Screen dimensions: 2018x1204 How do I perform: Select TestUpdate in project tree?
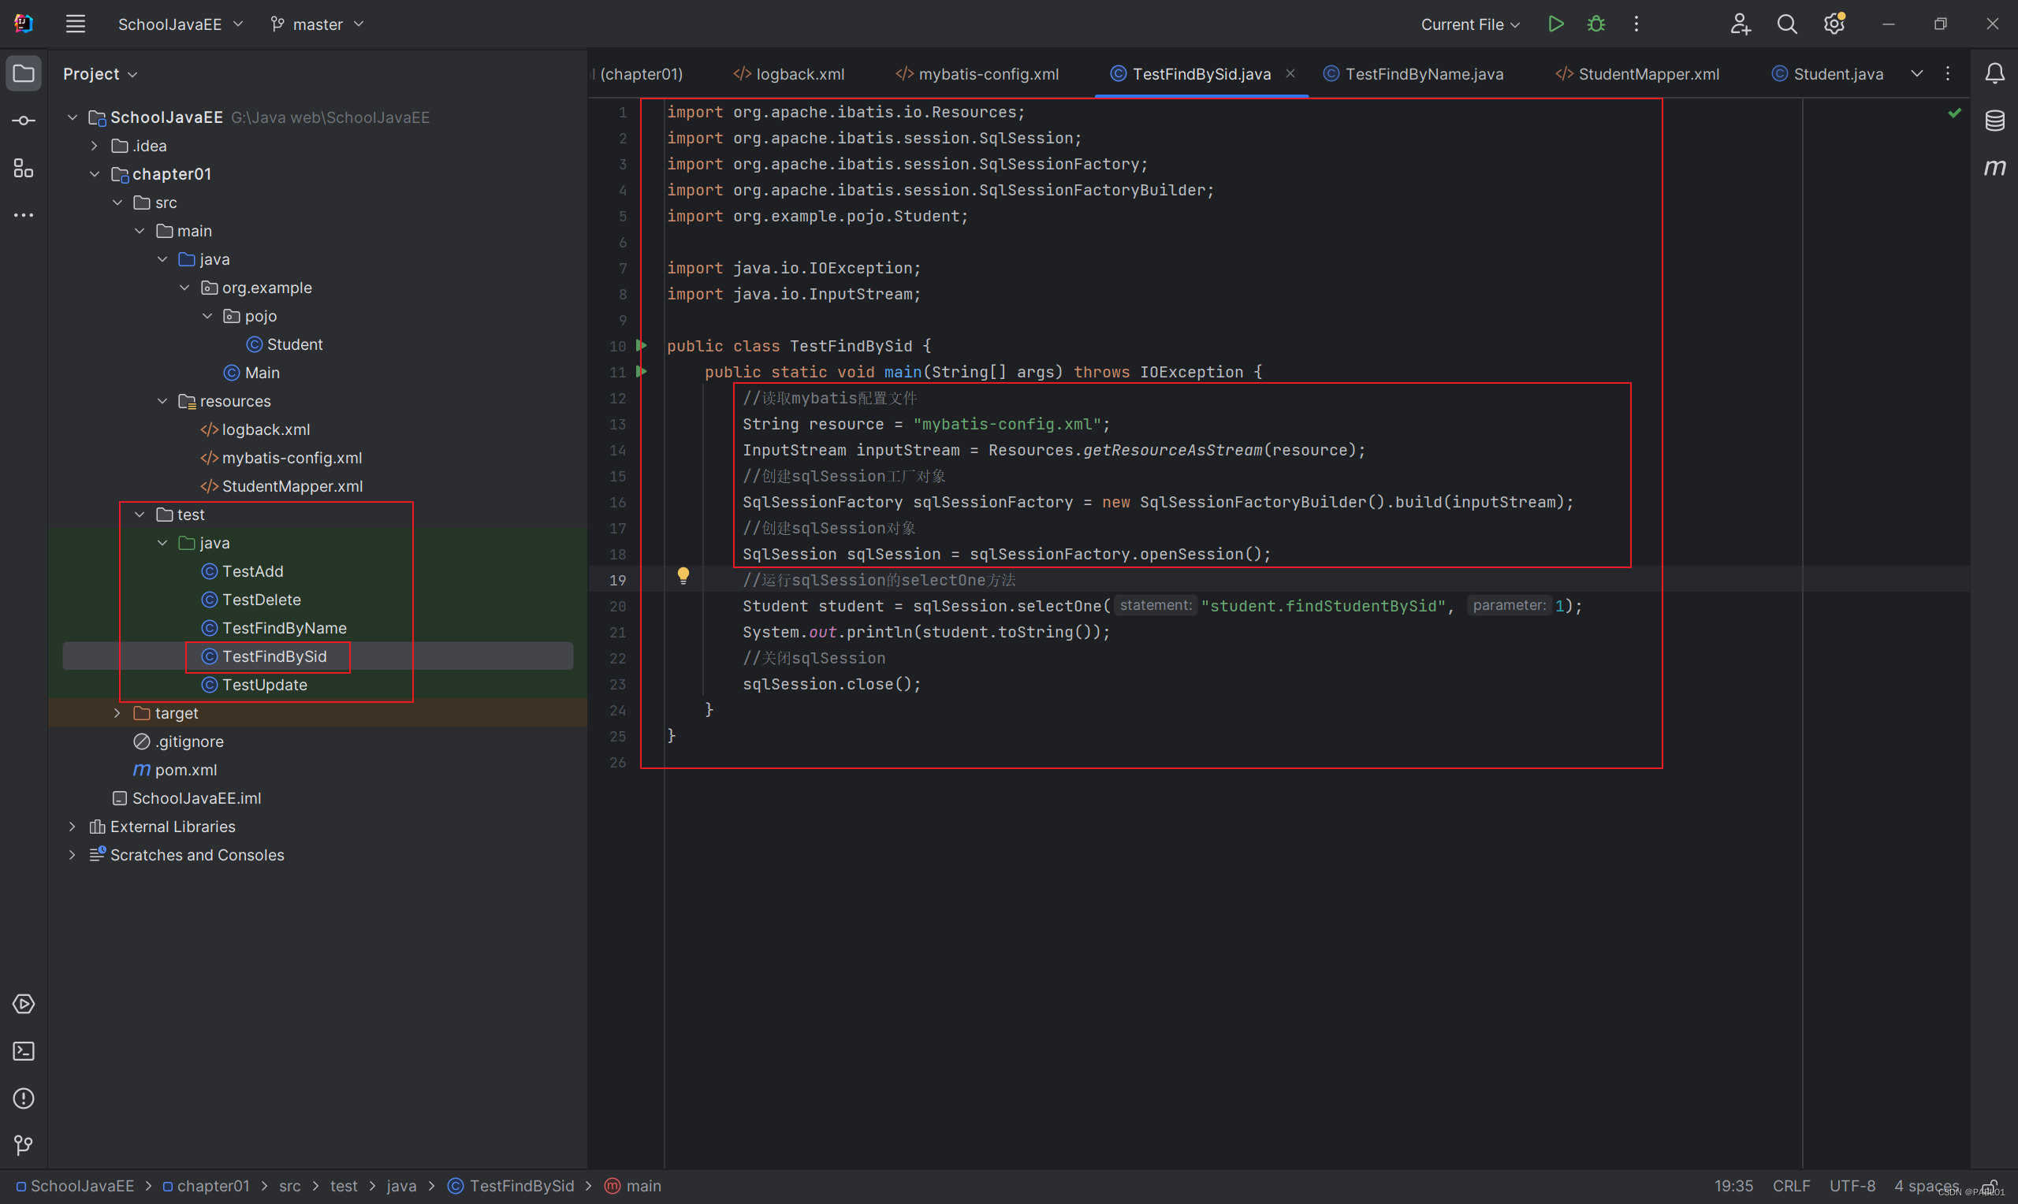click(255, 686)
